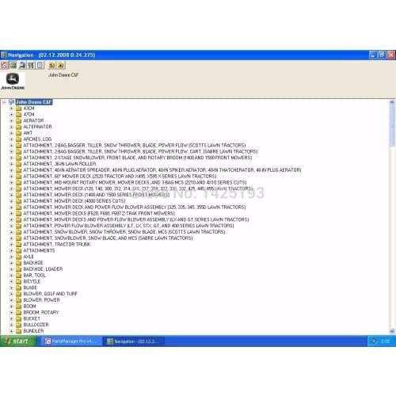The width and height of the screenshot is (396, 396).
Task: Expand the AERATOR folder
Action: tap(11, 120)
